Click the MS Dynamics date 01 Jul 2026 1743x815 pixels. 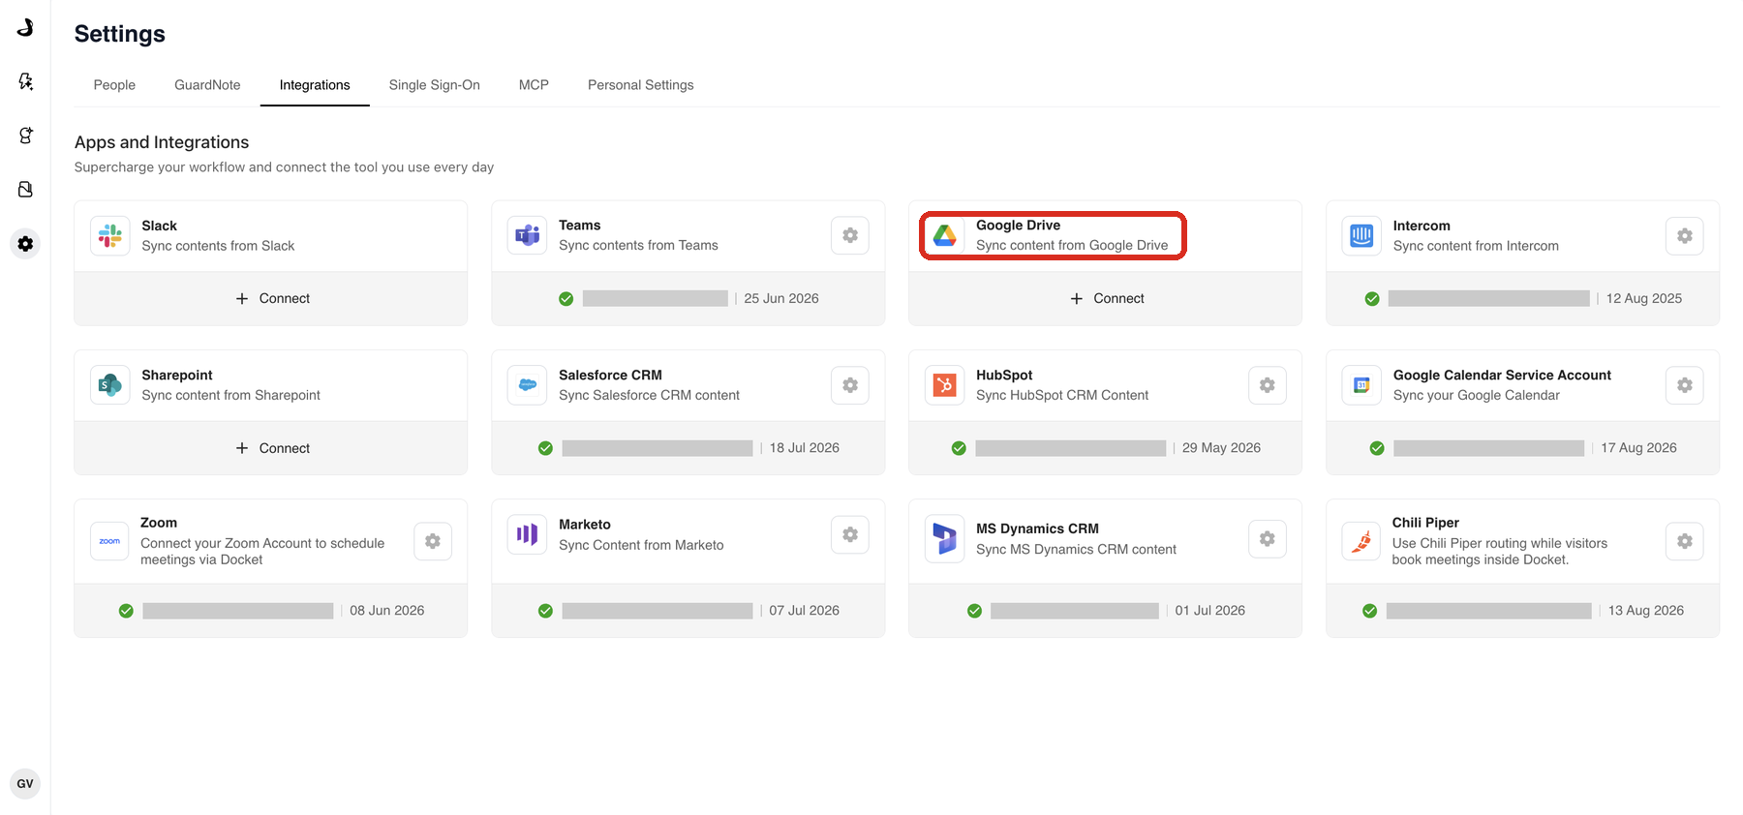pos(1210,610)
